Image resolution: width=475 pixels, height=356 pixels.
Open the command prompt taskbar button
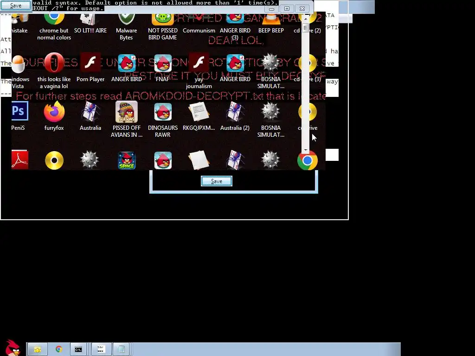(x=78, y=350)
